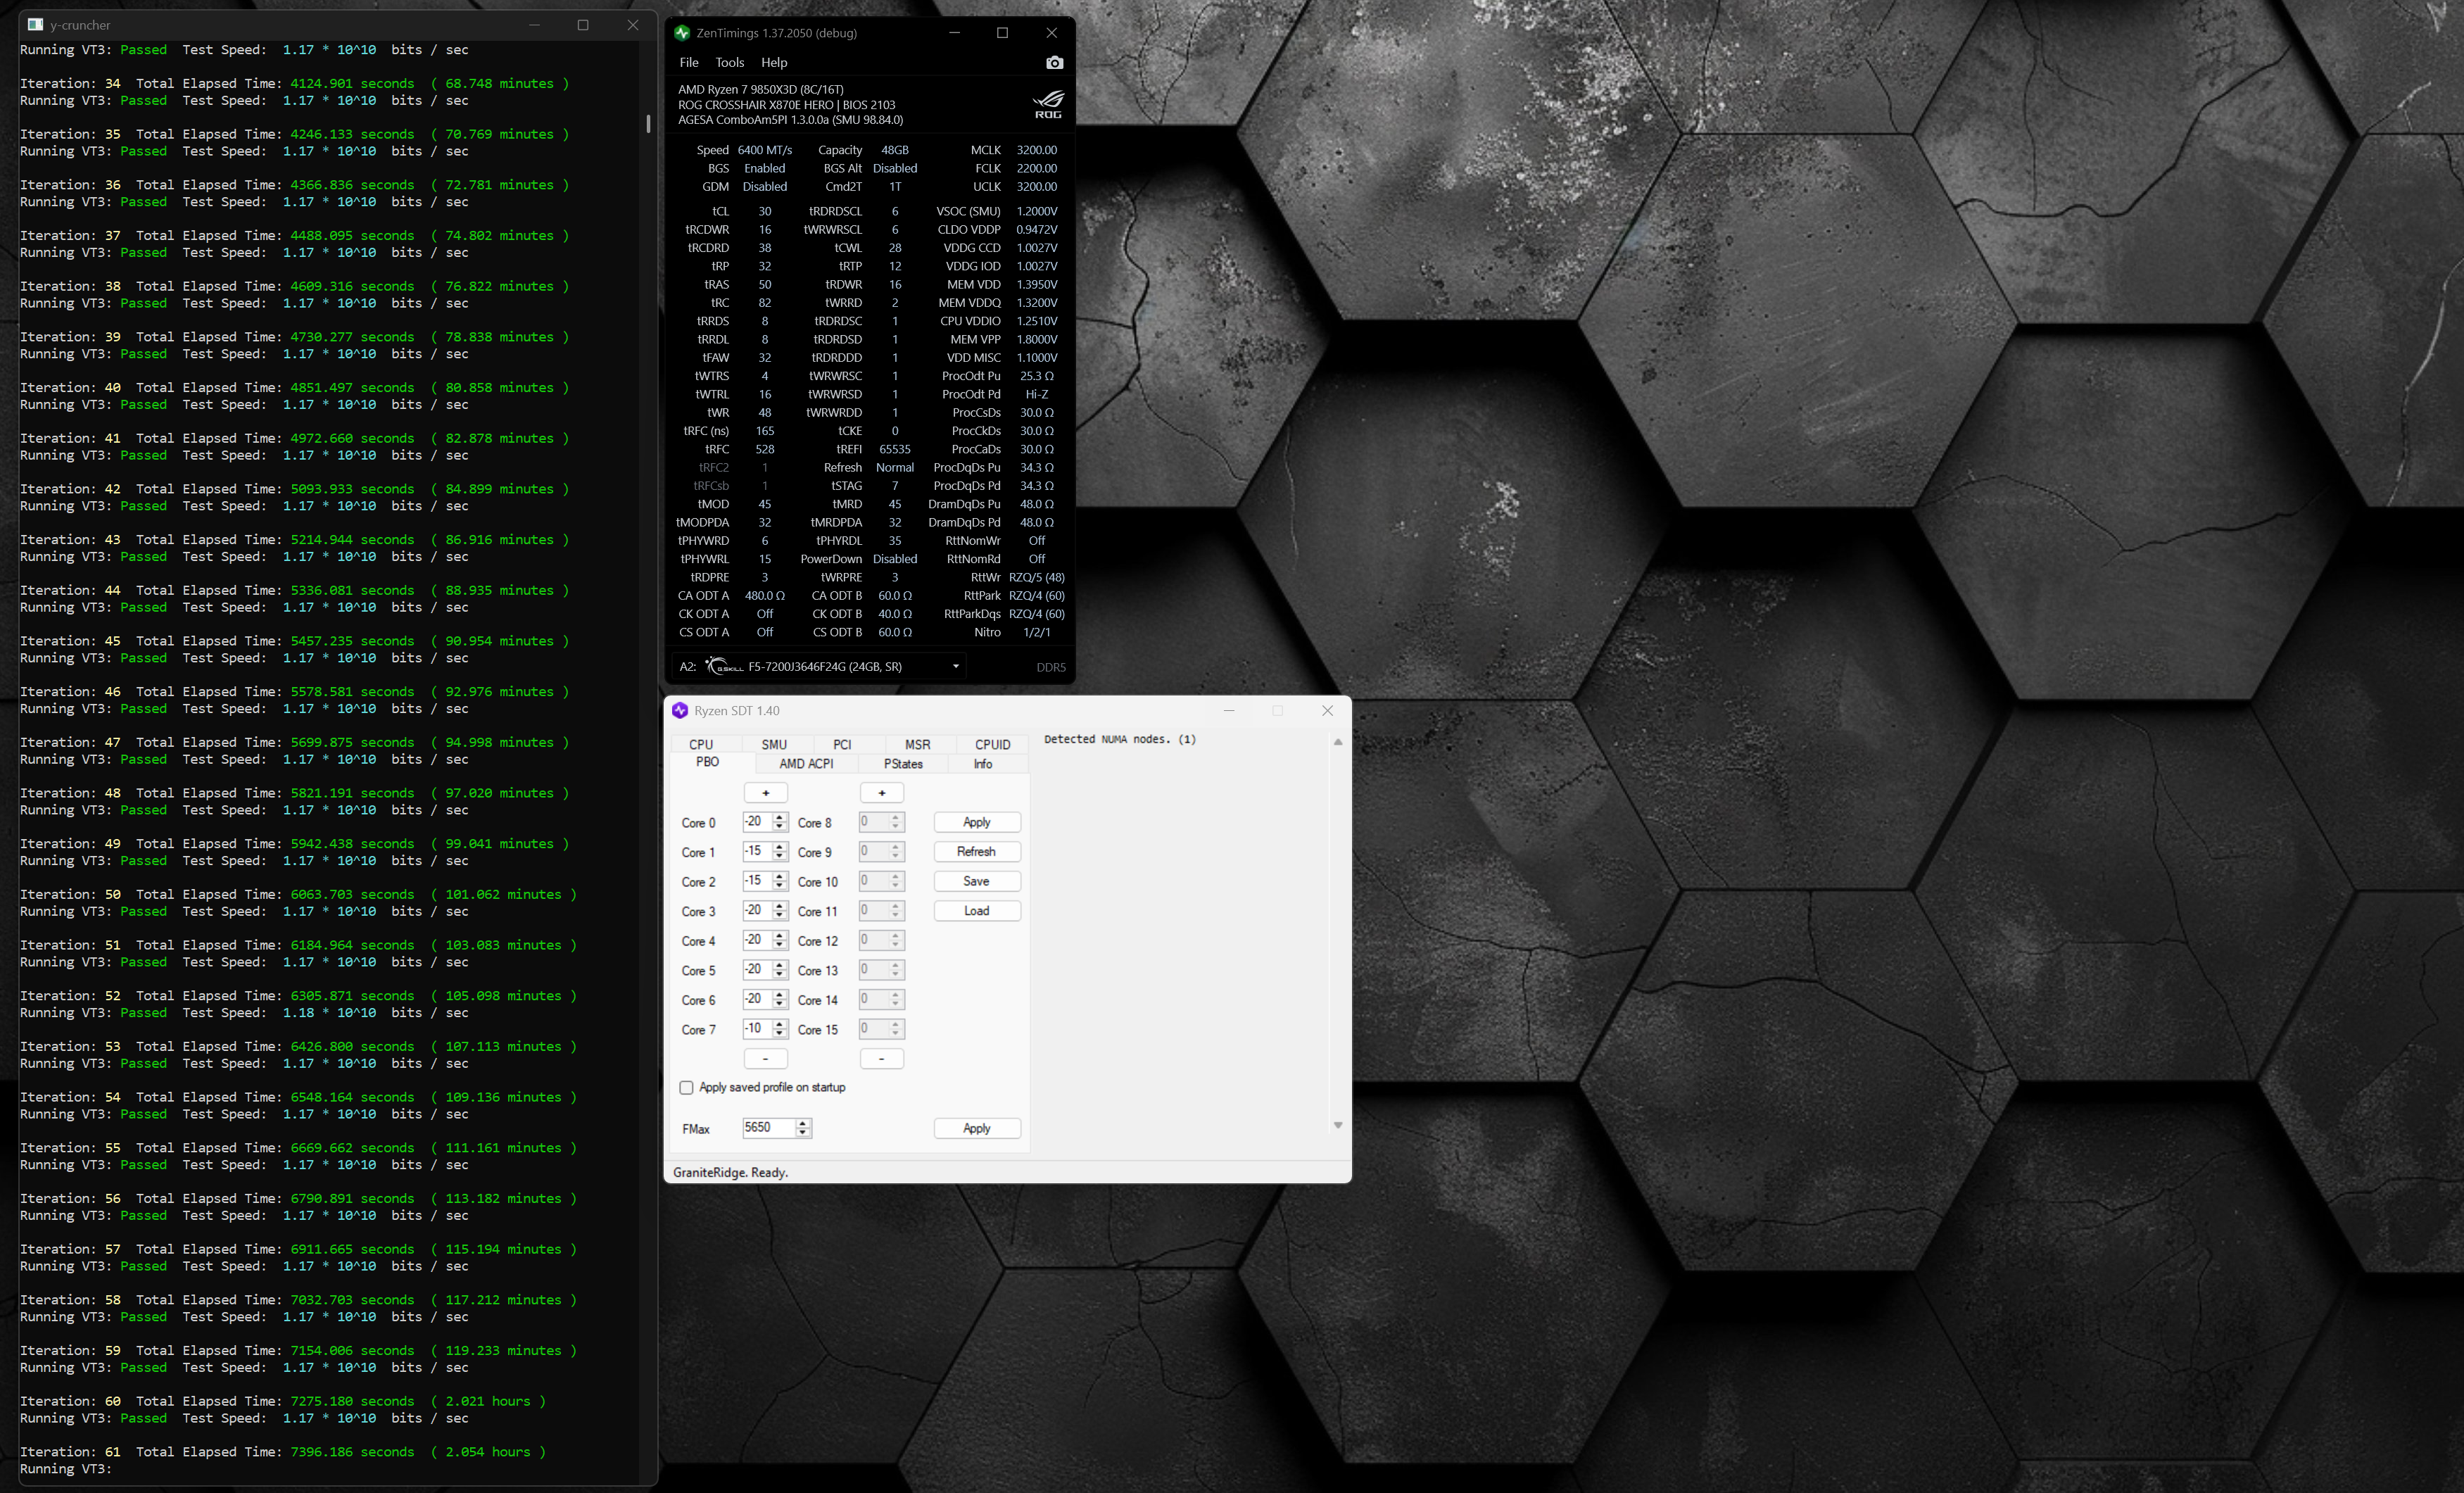Click the ROG logo in ZenTimings
Image resolution: width=2464 pixels, height=1493 pixels.
[x=1048, y=104]
